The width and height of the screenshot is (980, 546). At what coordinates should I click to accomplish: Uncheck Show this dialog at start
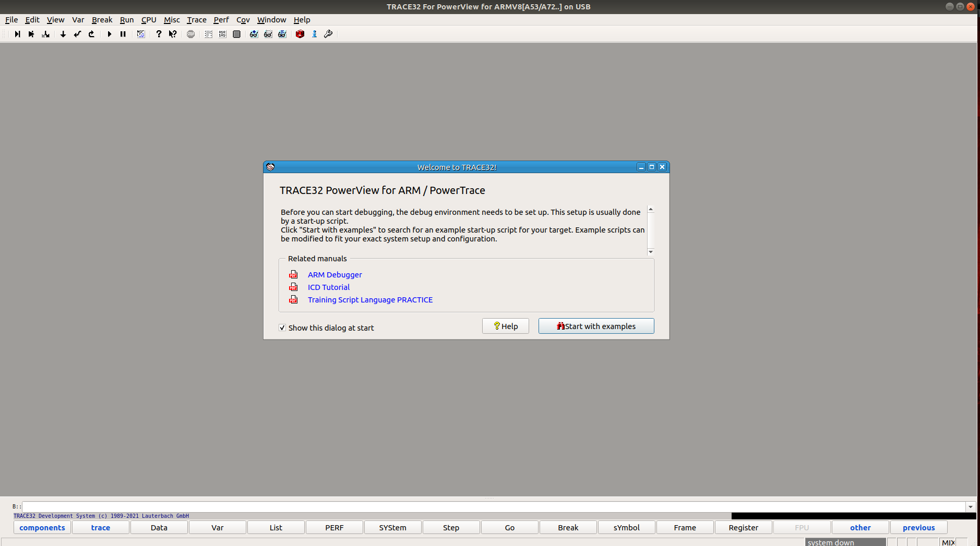tap(282, 327)
